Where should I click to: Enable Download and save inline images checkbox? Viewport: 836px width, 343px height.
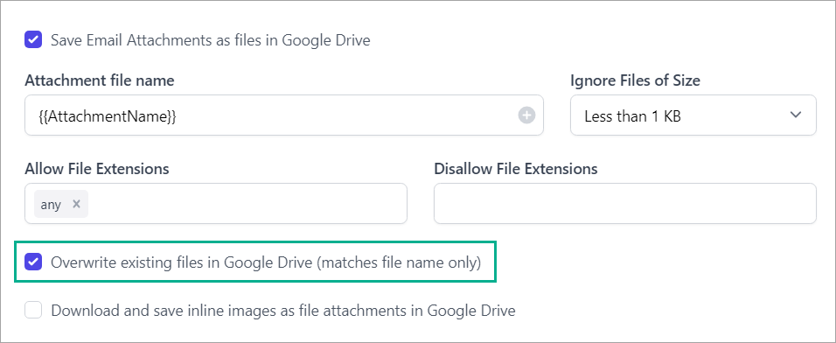[33, 311]
